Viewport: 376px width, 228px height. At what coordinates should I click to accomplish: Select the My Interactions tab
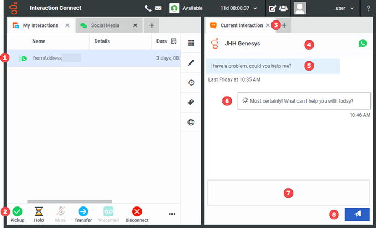click(40, 25)
